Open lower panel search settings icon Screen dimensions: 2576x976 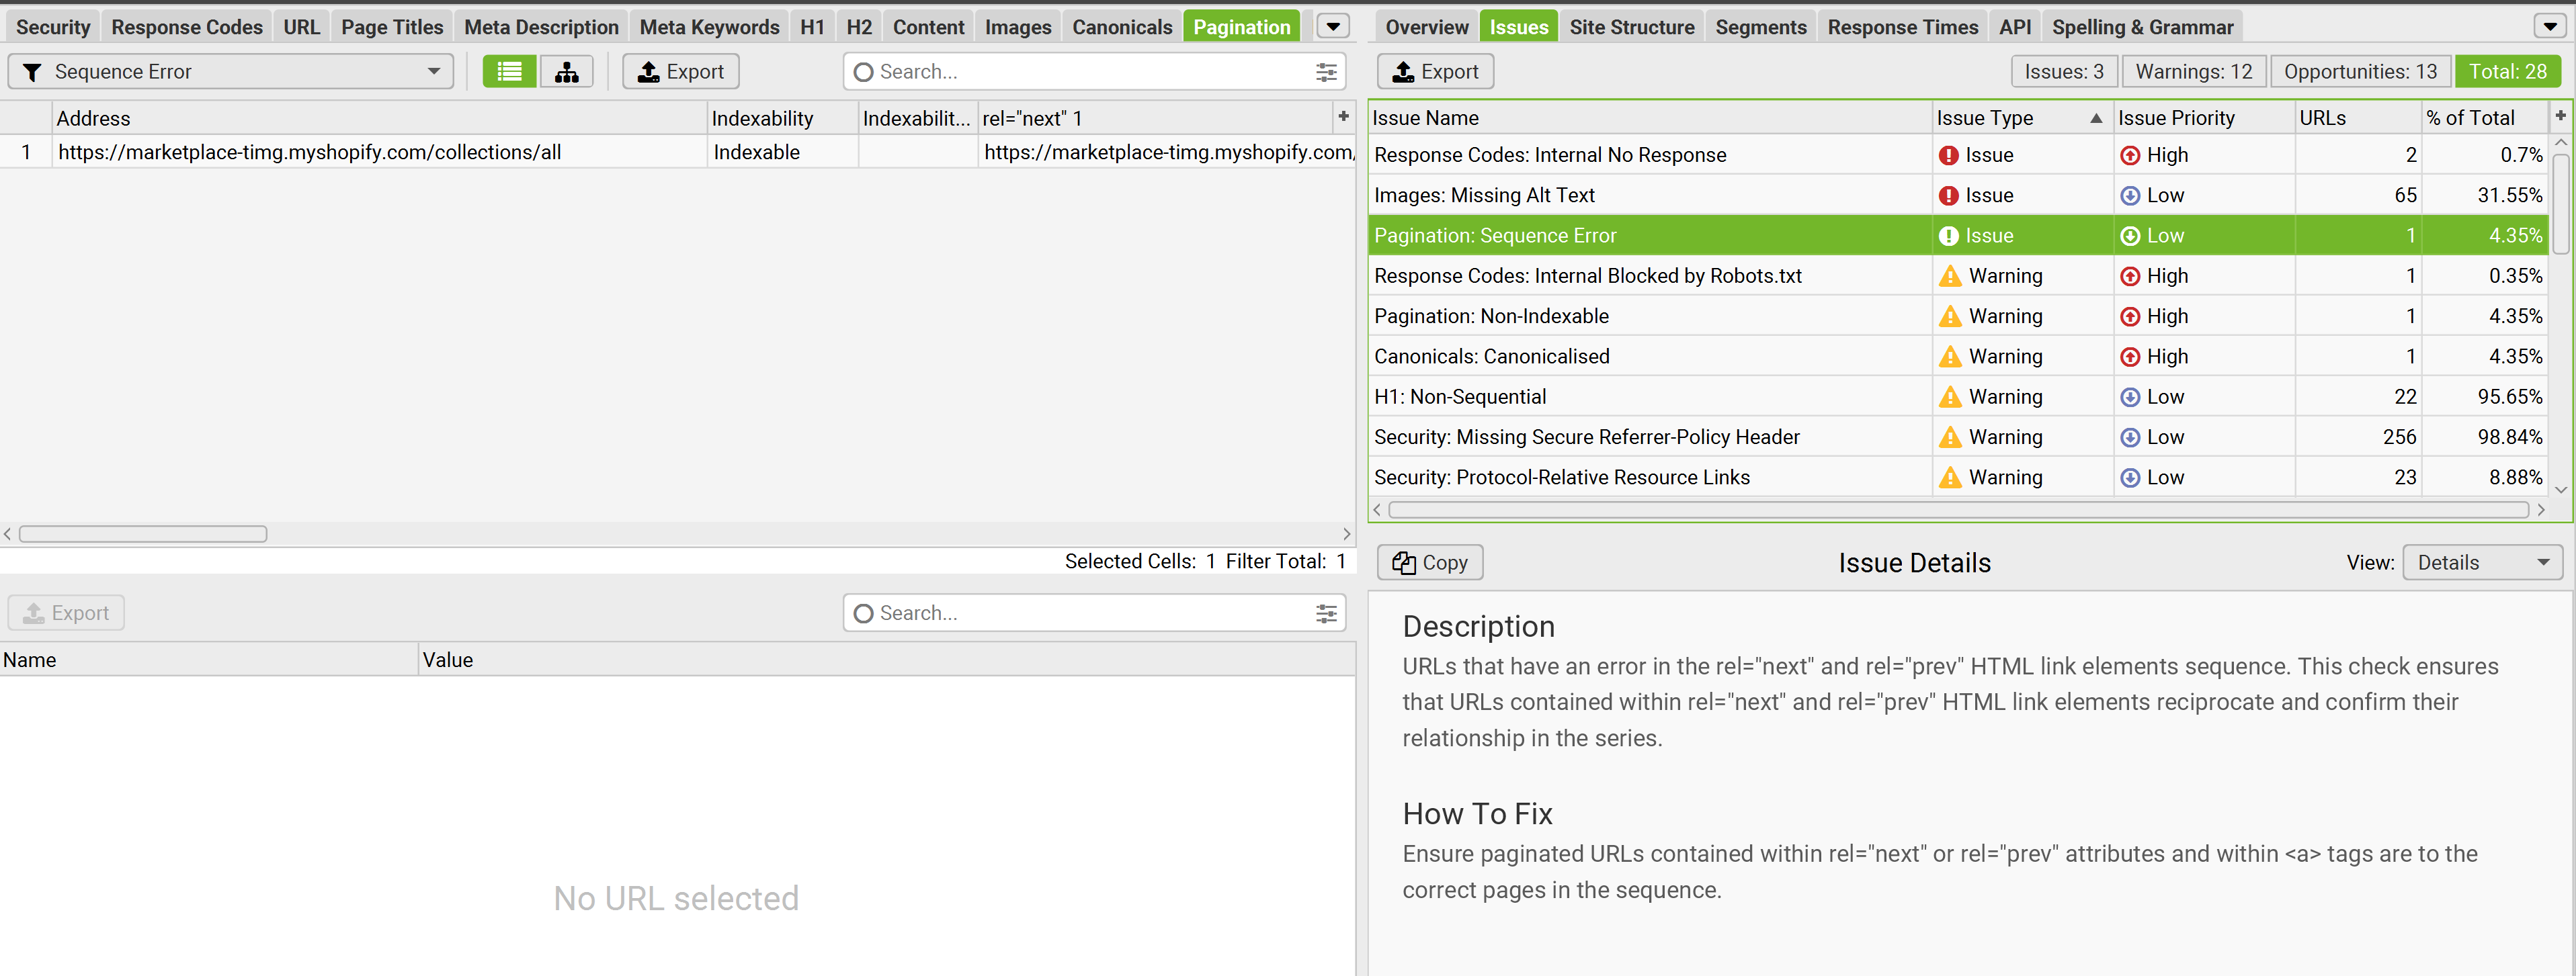pyautogui.click(x=1325, y=613)
